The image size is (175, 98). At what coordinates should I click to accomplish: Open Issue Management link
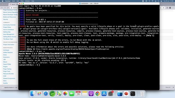(x=8, y=34)
